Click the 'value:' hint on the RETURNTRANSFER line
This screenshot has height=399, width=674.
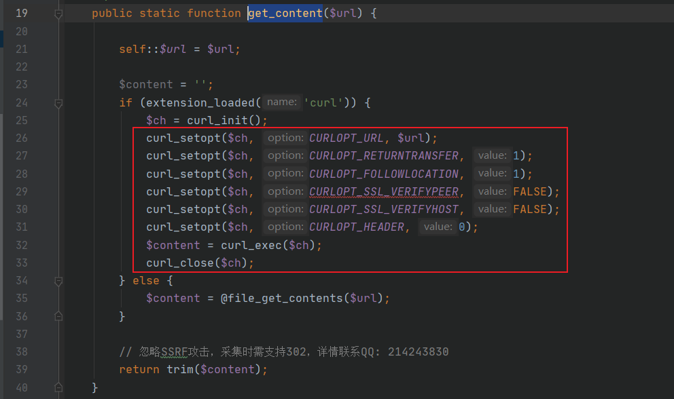[493, 155]
